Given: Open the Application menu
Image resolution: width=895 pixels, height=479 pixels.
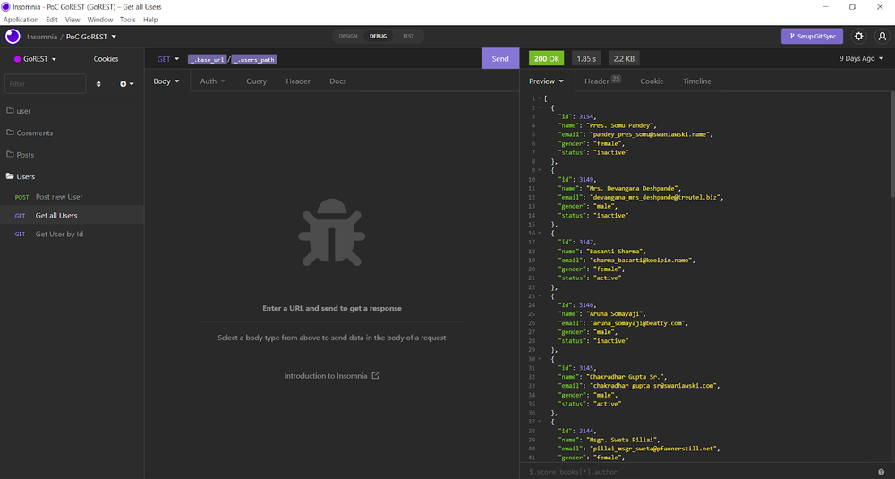Looking at the screenshot, I should pos(21,20).
